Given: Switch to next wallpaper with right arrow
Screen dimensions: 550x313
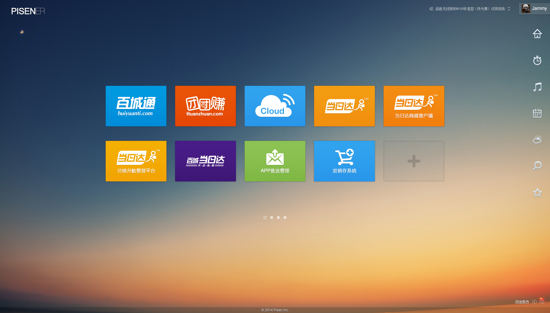Looking at the screenshot, I should click(x=542, y=302).
